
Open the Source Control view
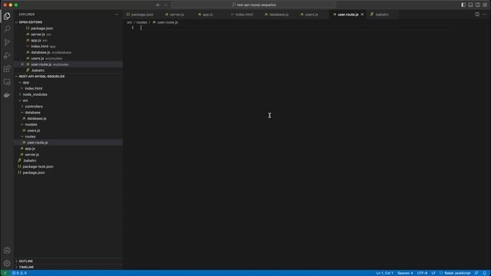click(x=7, y=42)
